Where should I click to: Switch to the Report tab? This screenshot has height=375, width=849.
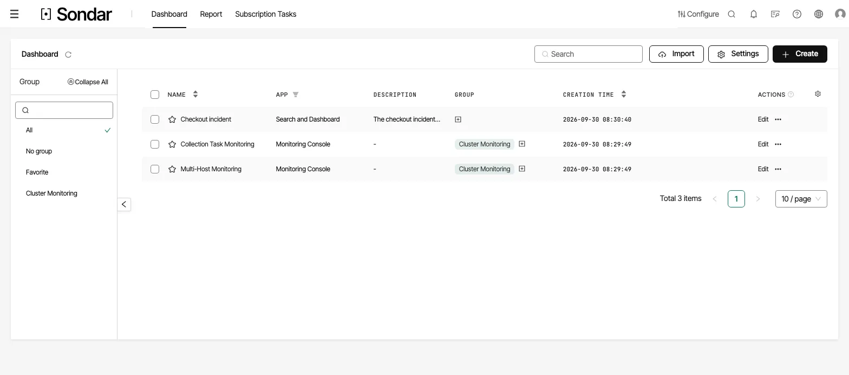coord(211,14)
